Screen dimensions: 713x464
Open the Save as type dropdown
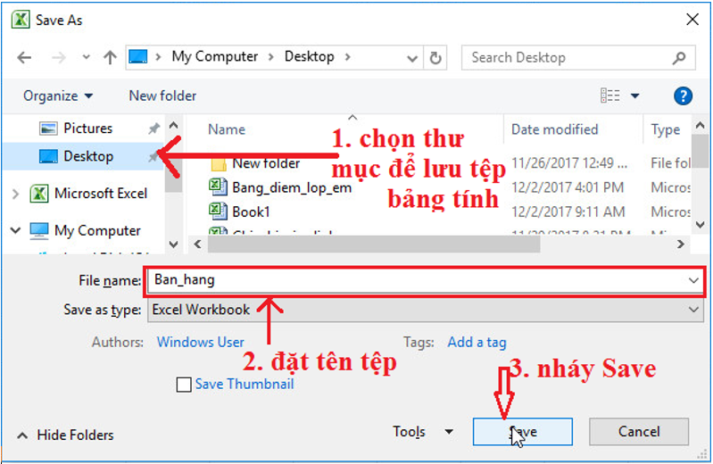[426, 310]
